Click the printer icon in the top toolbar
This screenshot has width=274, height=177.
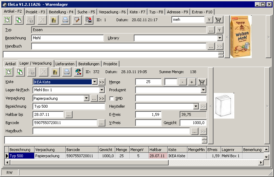click(x=65, y=20)
